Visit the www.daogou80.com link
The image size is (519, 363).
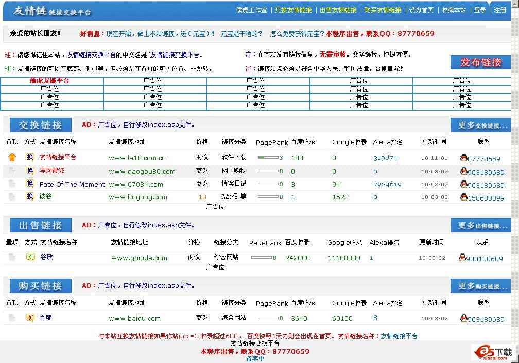coord(142,172)
